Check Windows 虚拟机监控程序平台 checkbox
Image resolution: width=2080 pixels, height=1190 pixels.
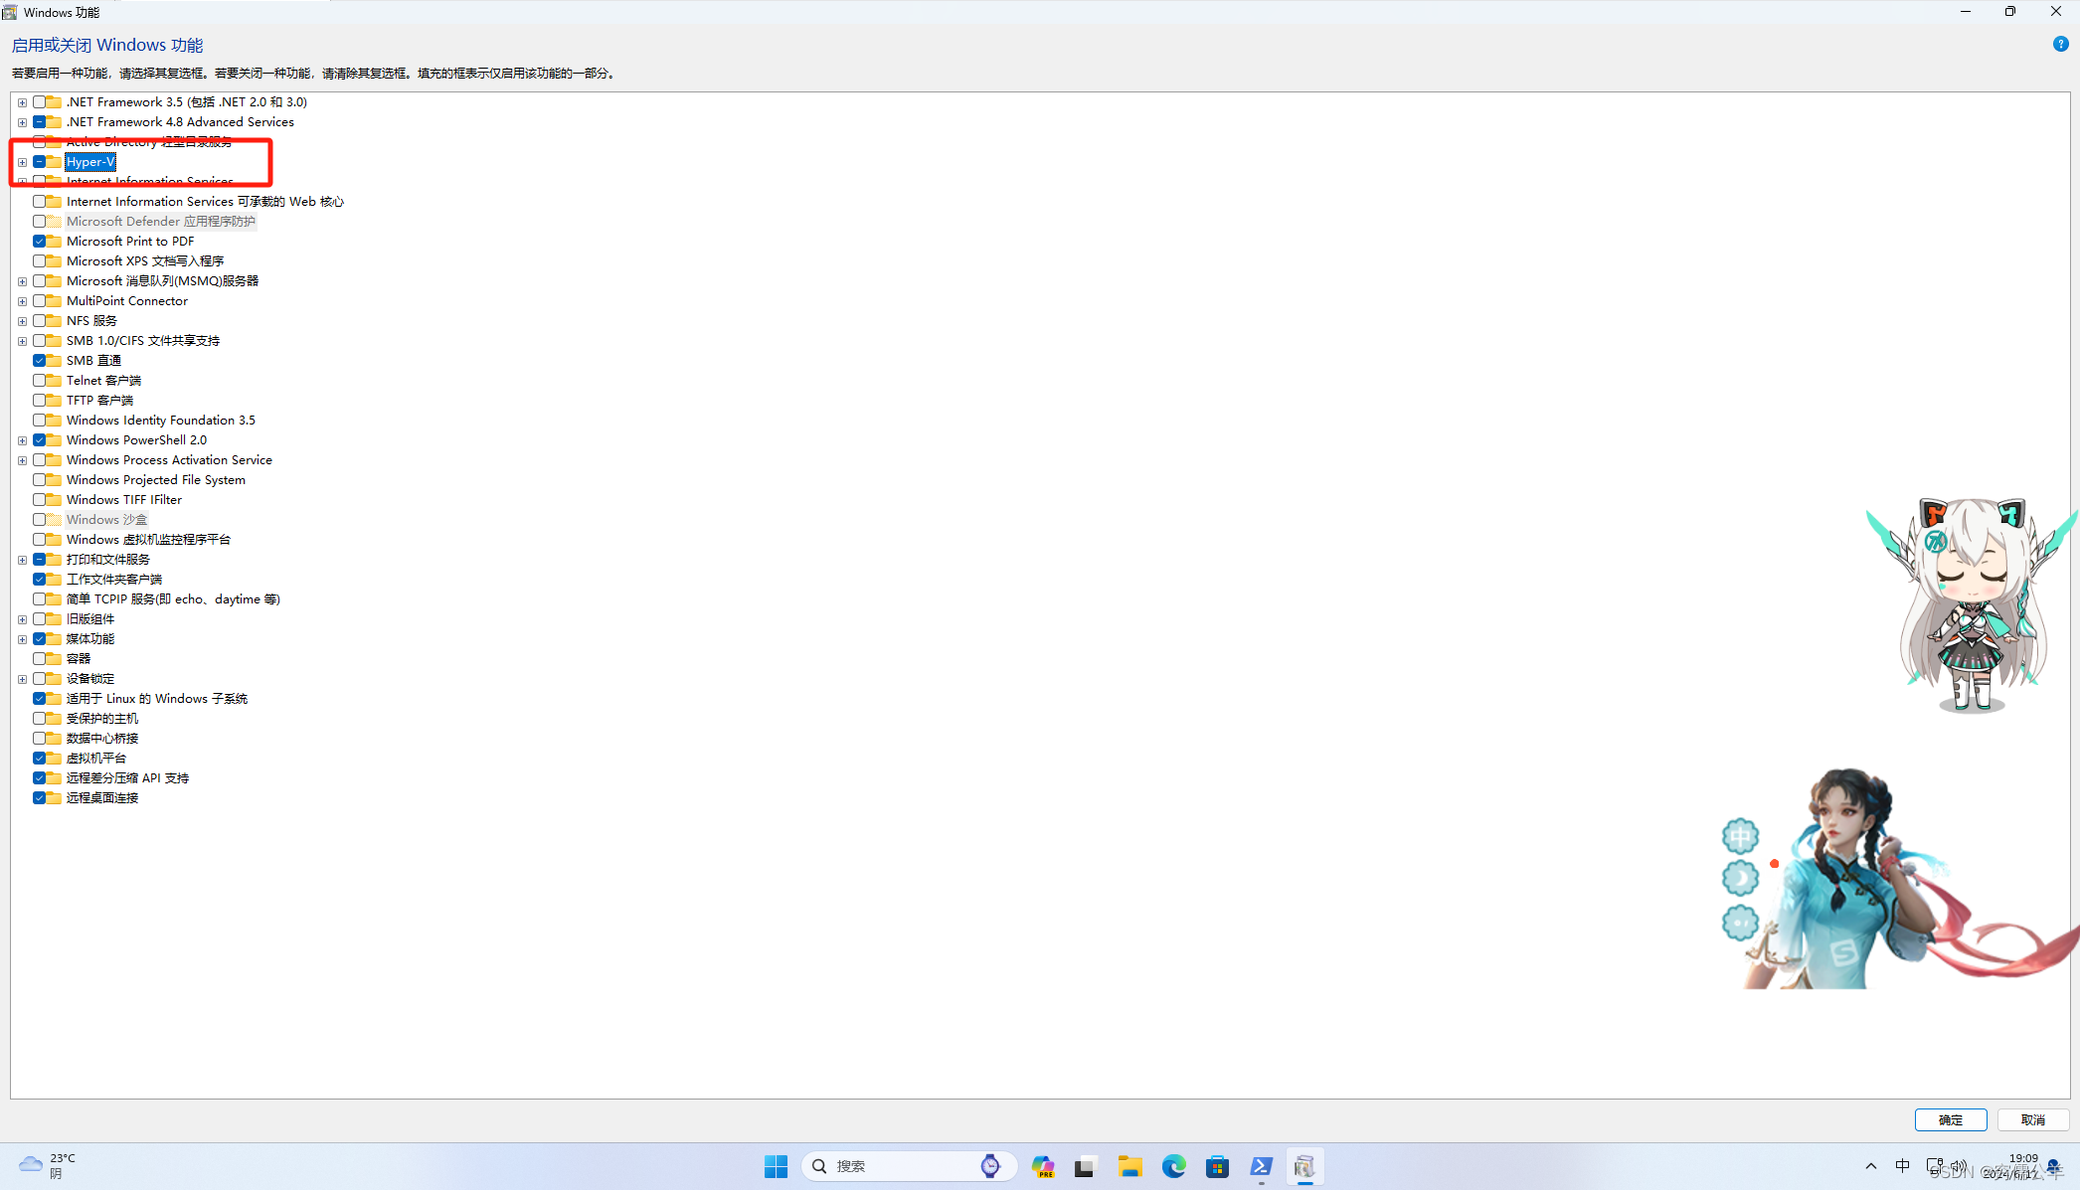coord(40,540)
